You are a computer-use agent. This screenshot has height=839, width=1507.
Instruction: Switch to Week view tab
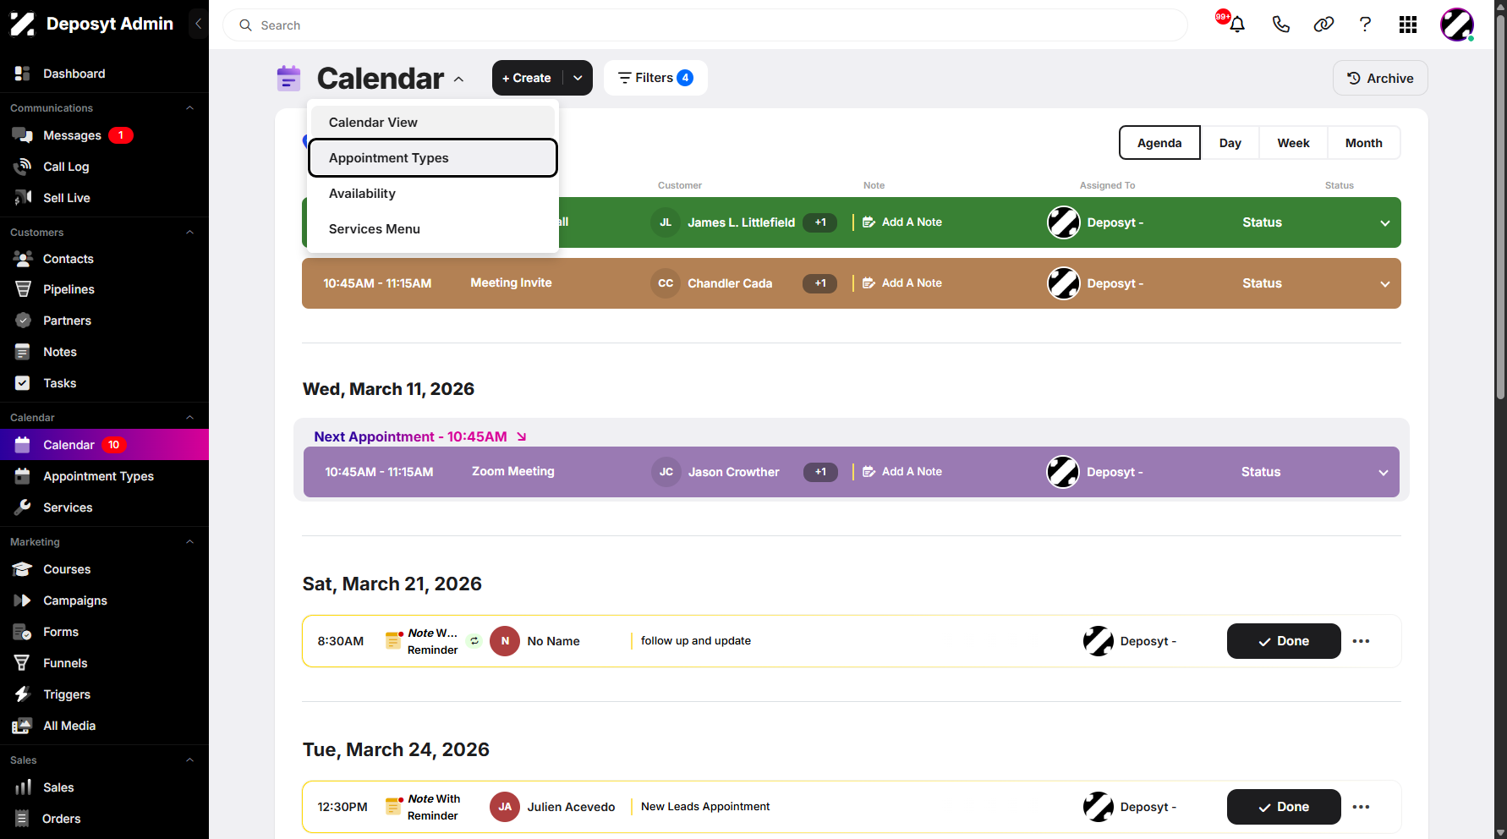(x=1293, y=143)
